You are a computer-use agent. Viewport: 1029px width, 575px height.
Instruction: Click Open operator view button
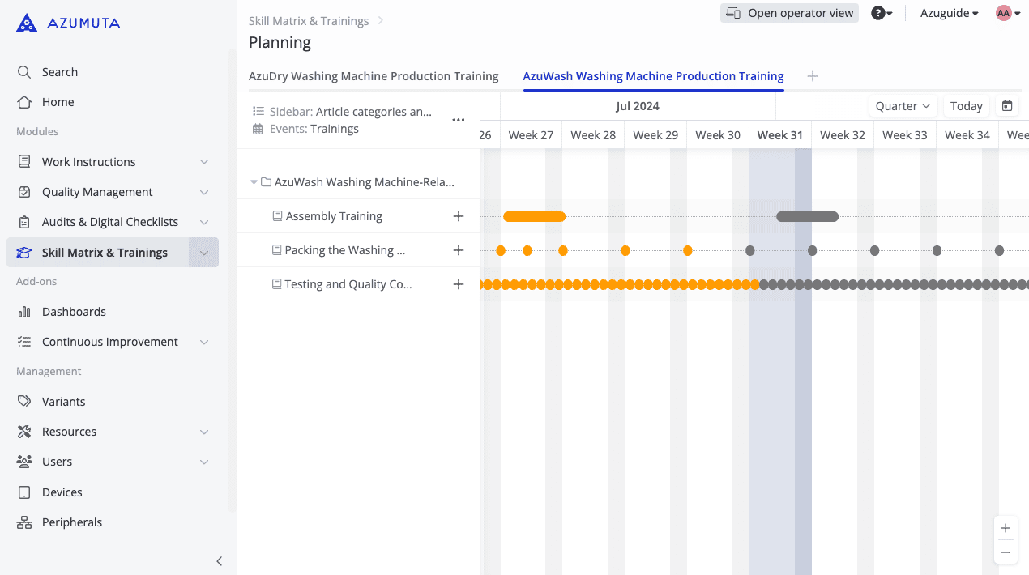point(789,13)
